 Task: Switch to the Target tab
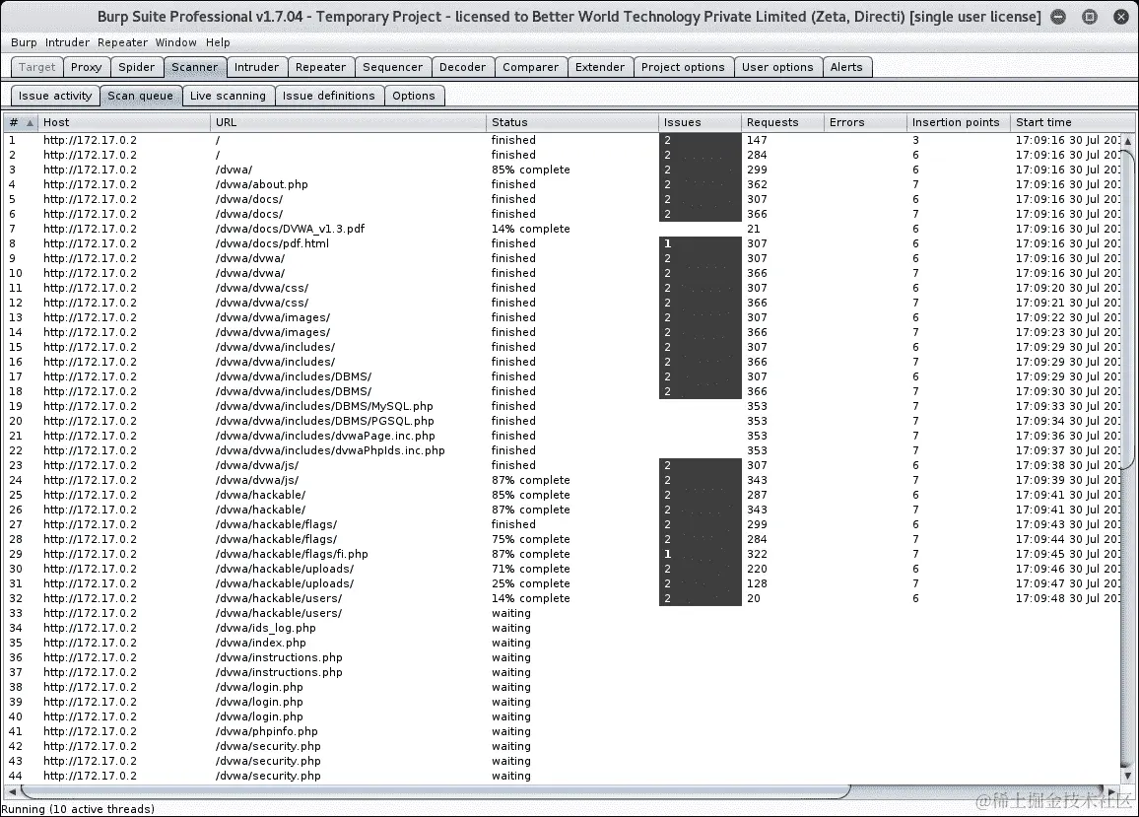click(37, 67)
